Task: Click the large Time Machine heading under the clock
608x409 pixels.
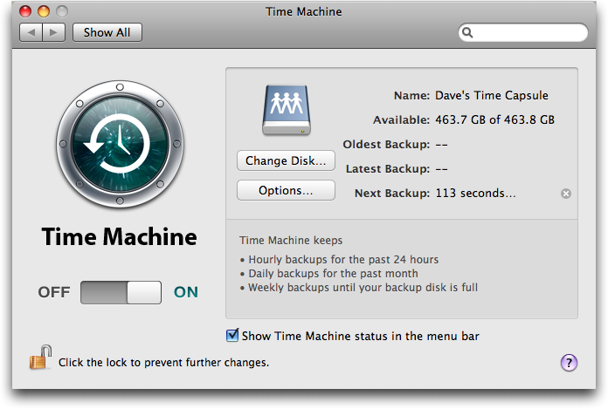Action: pyautogui.click(x=120, y=236)
